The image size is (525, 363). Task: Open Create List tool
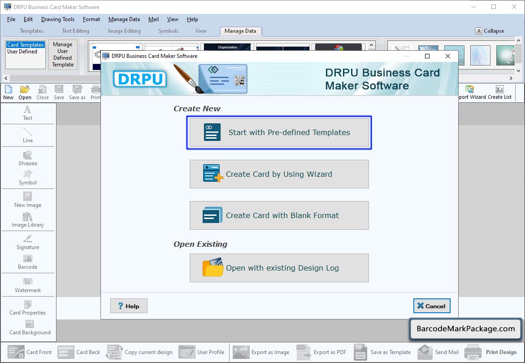tap(499, 92)
